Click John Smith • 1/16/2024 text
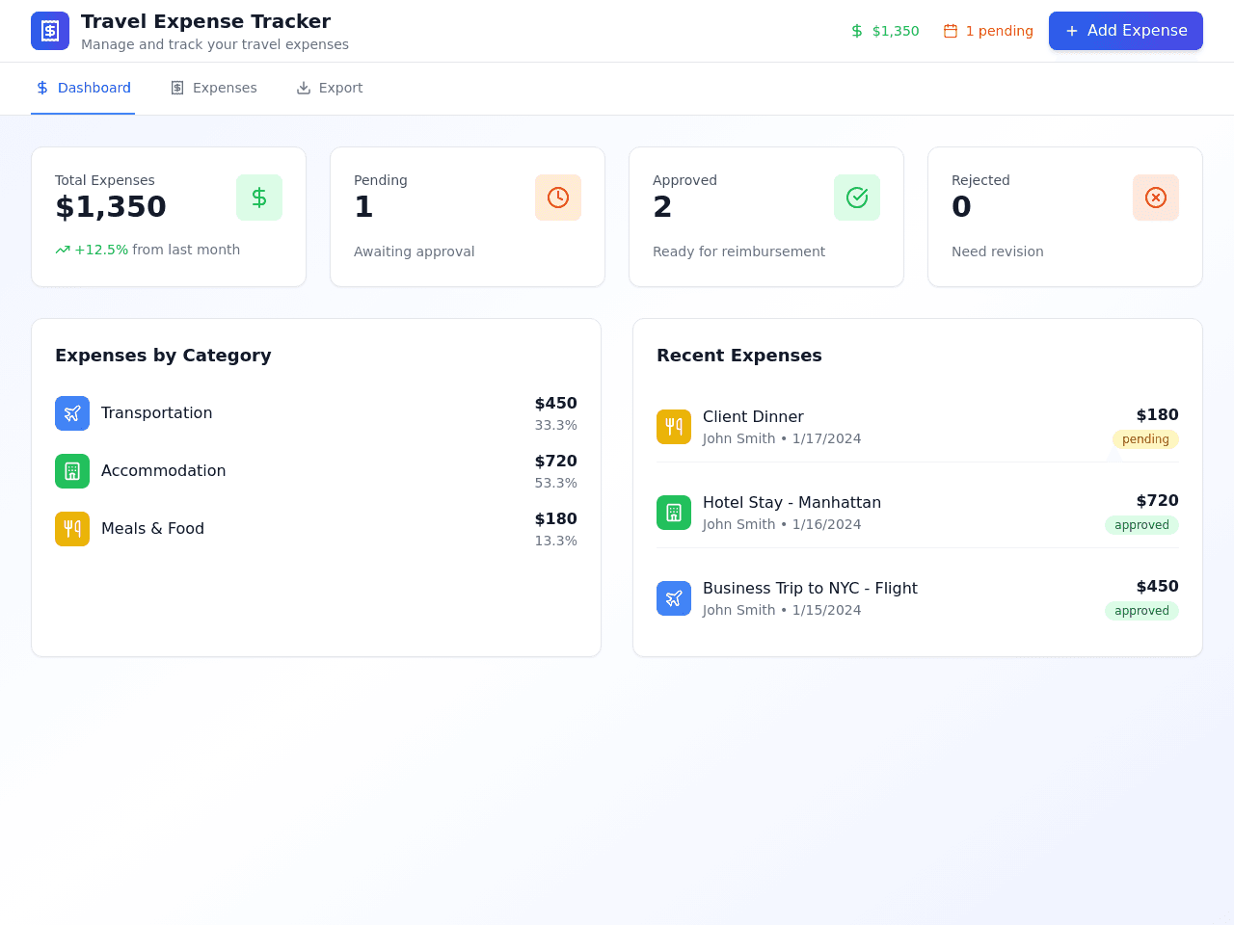1234x925 pixels. click(x=782, y=524)
